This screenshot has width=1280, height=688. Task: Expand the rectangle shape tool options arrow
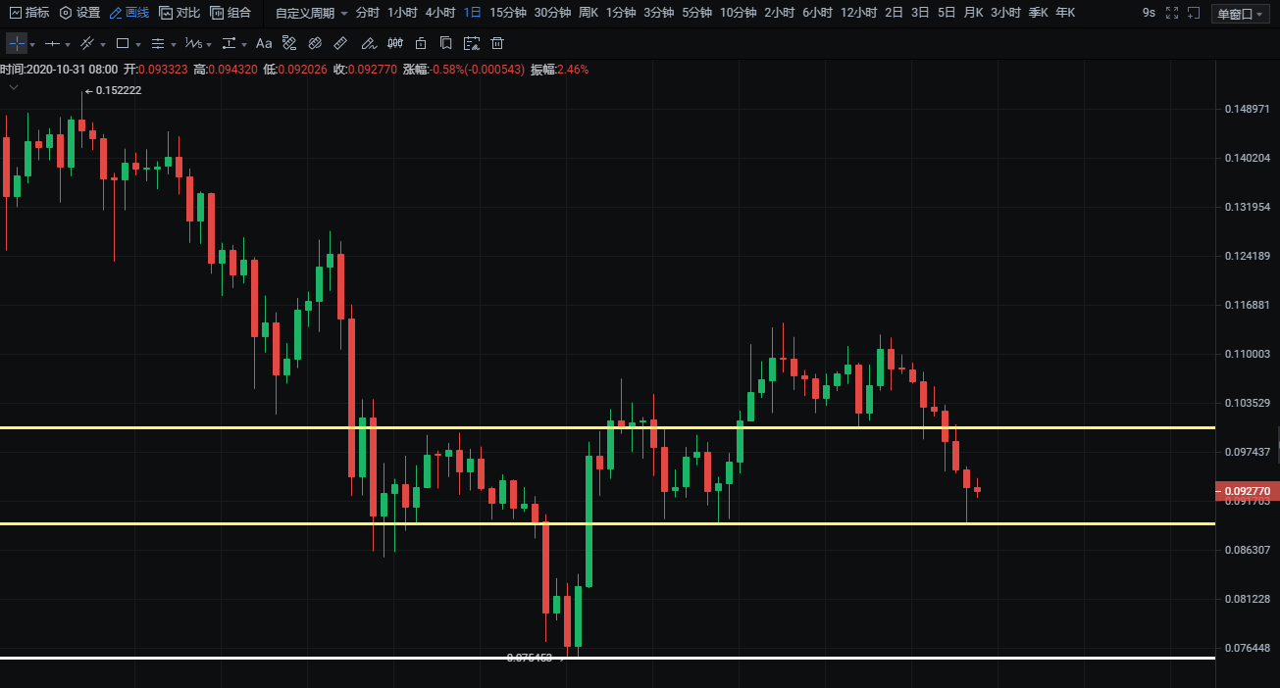[138, 44]
